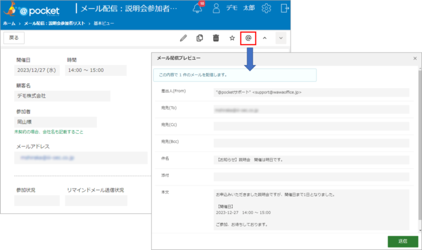Screen dimensions: 422x250
Task: Click the green 送信 send button
Action: [403, 242]
